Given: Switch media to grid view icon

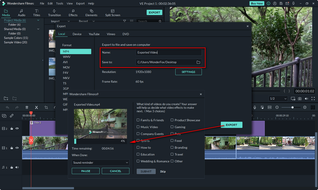Looking at the screenshot, I should 132,21.
